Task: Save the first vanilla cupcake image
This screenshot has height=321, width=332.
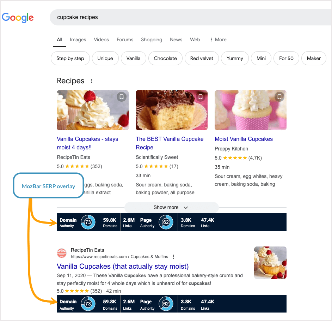Action: pyautogui.click(x=122, y=97)
